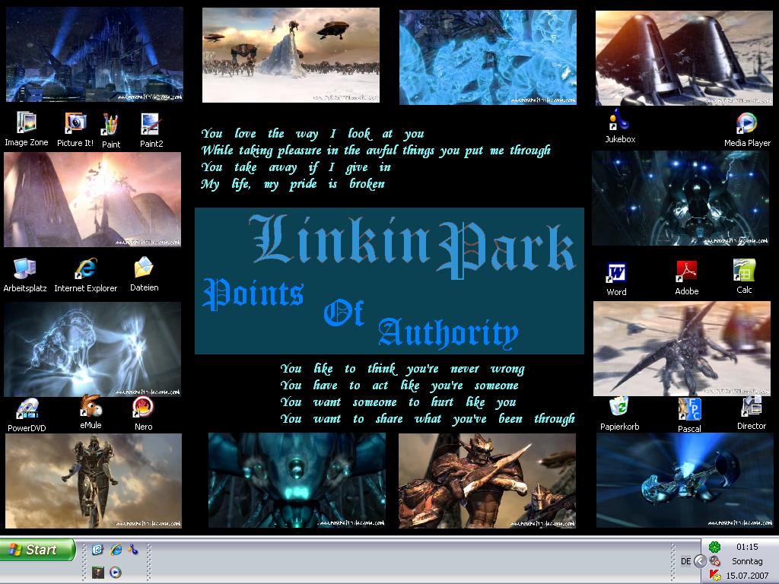Open the Media Player desktop icon

(746, 124)
